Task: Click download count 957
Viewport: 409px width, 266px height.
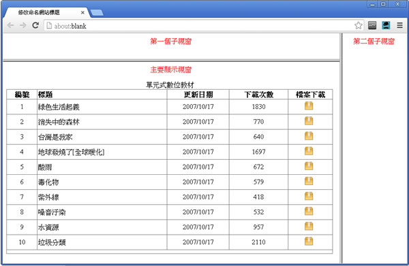Action: tap(258, 227)
